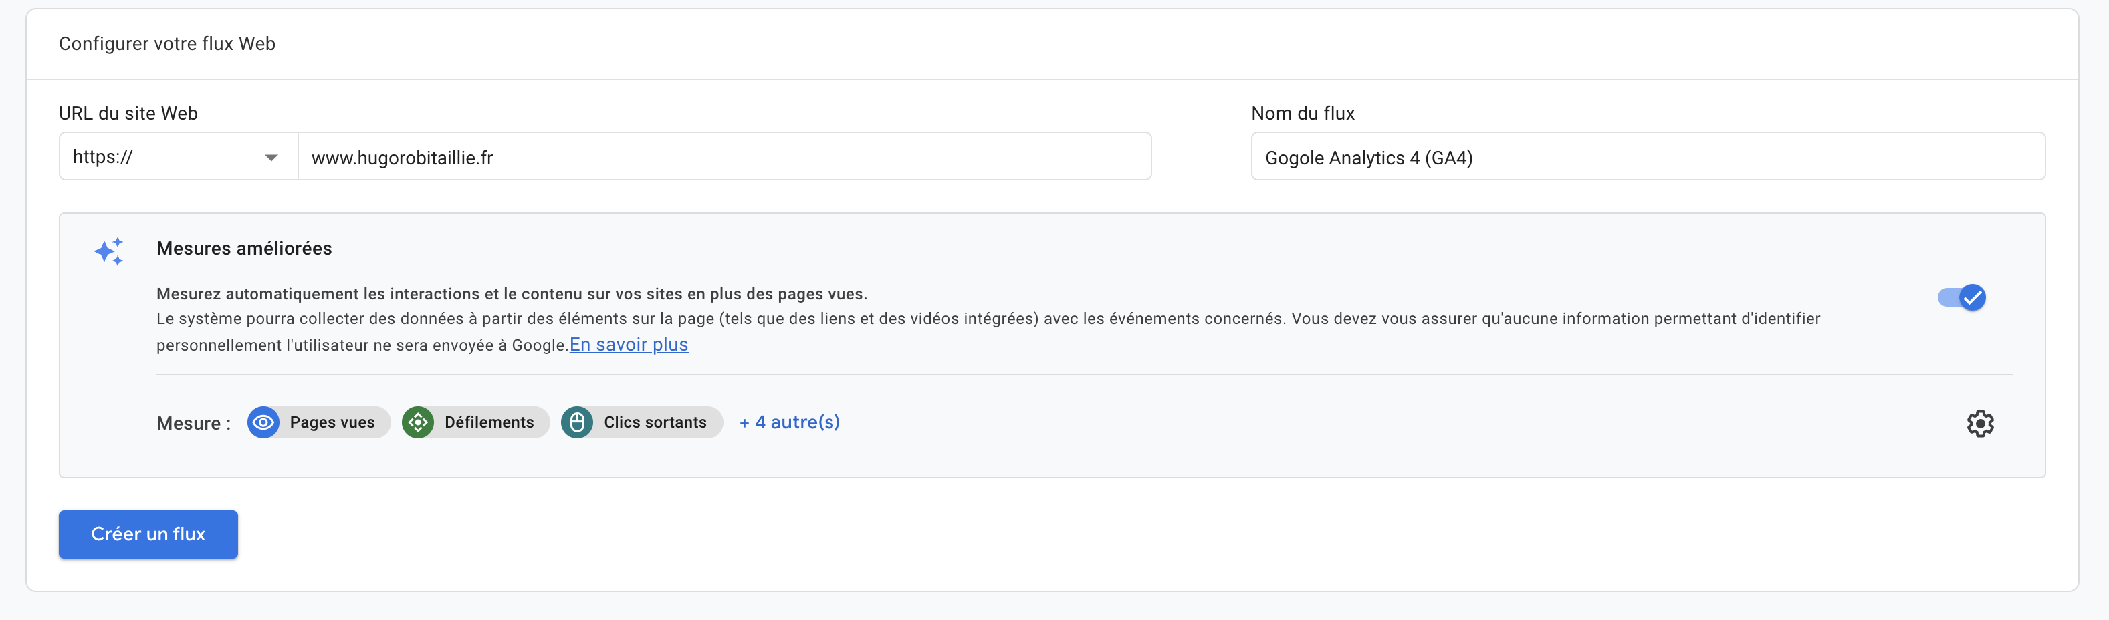
Task: Click the sparkle icon beside Mesures améliorées
Action: pyautogui.click(x=109, y=251)
